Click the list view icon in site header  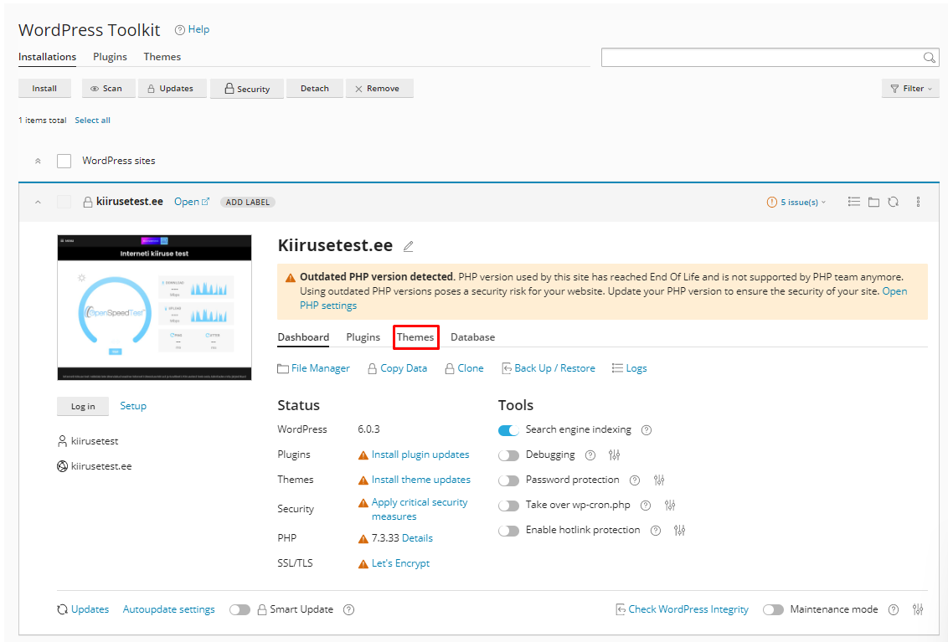coord(853,202)
